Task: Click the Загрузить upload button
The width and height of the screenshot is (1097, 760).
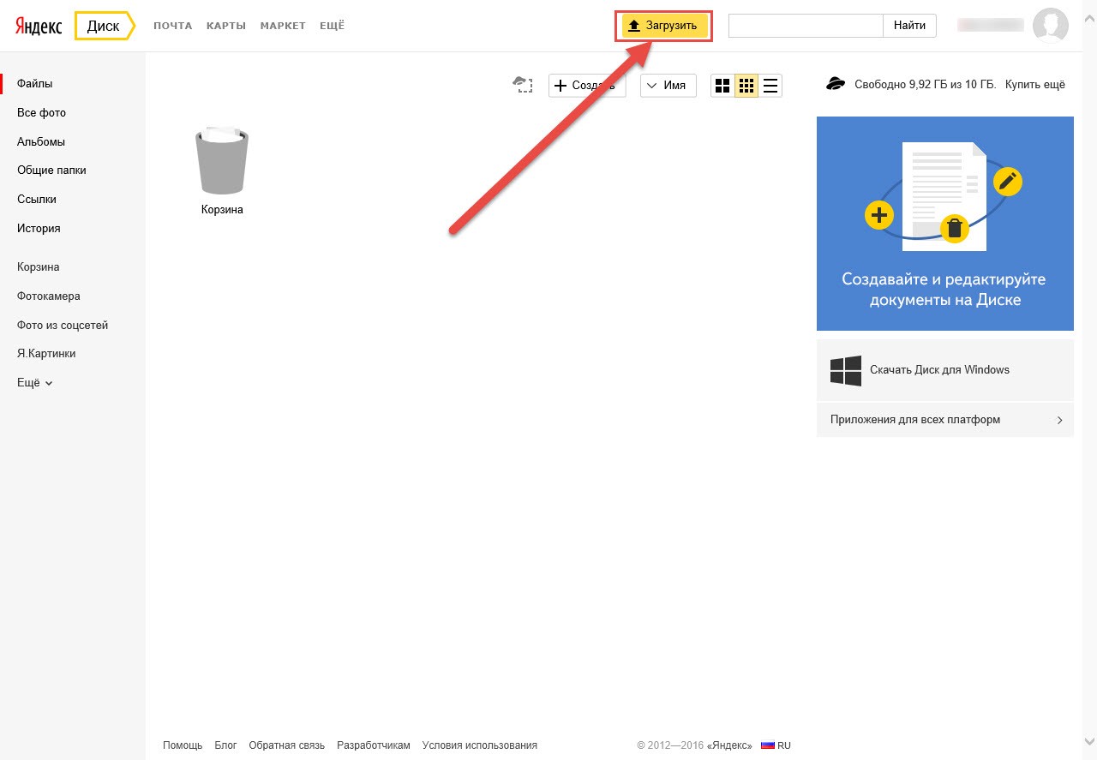Action: pos(664,26)
